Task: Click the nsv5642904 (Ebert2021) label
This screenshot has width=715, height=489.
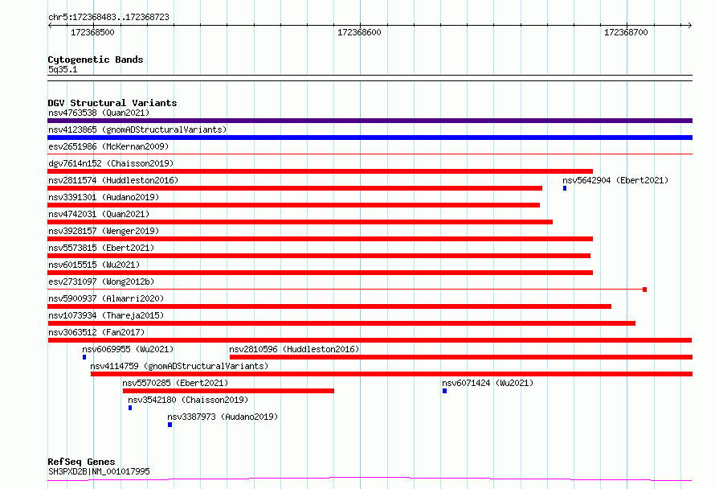Action: click(615, 180)
